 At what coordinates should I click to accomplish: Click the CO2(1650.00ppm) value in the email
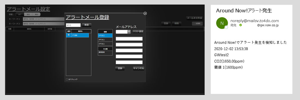coord(229,61)
